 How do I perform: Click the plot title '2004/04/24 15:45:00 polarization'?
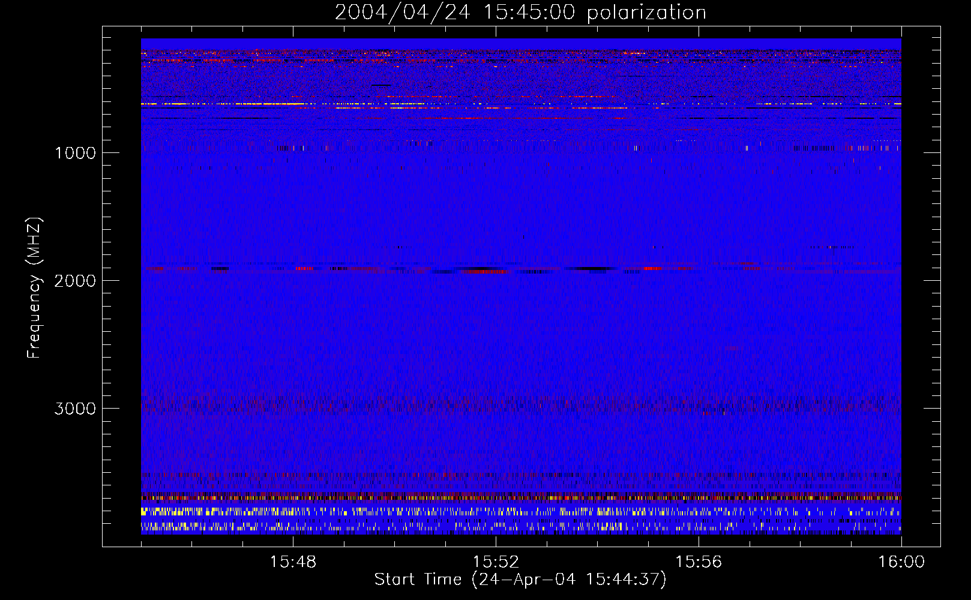pos(520,12)
